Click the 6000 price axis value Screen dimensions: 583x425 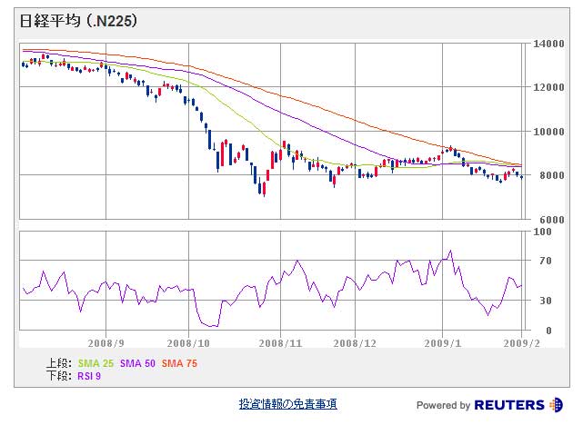coord(552,220)
